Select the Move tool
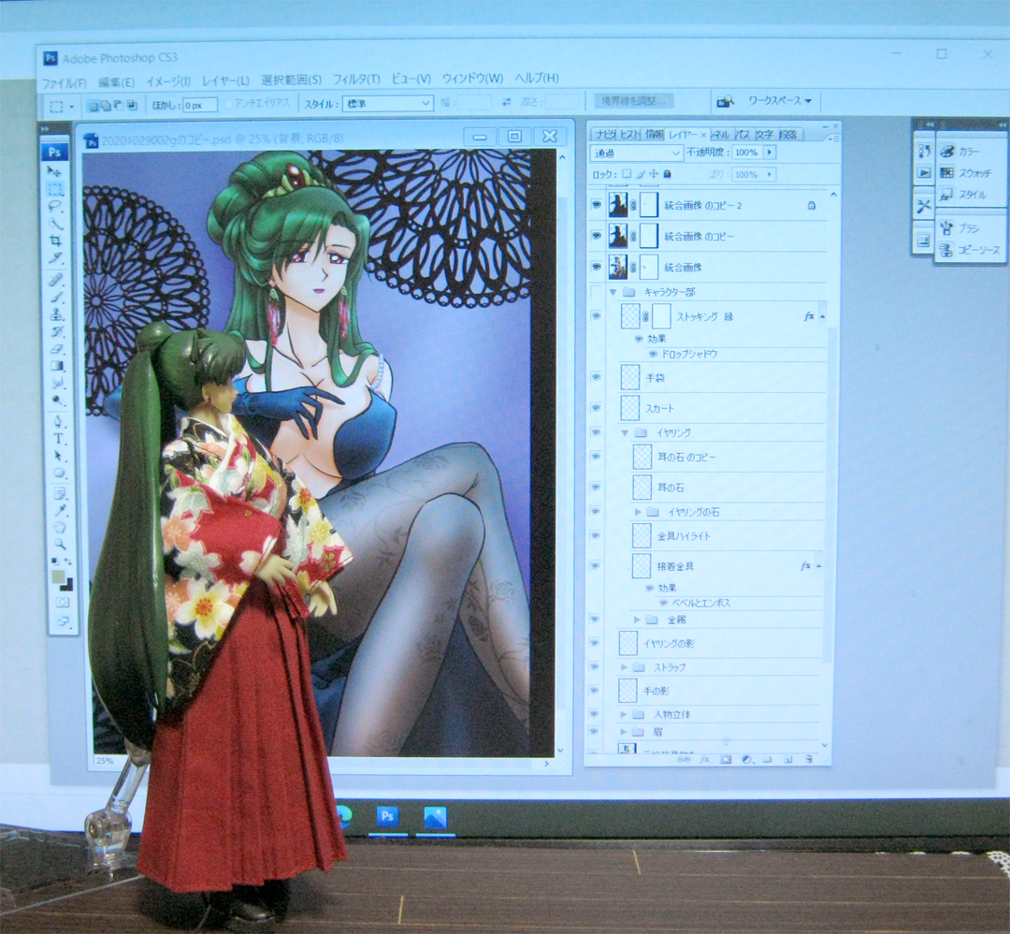The width and height of the screenshot is (1010, 934). [55, 172]
